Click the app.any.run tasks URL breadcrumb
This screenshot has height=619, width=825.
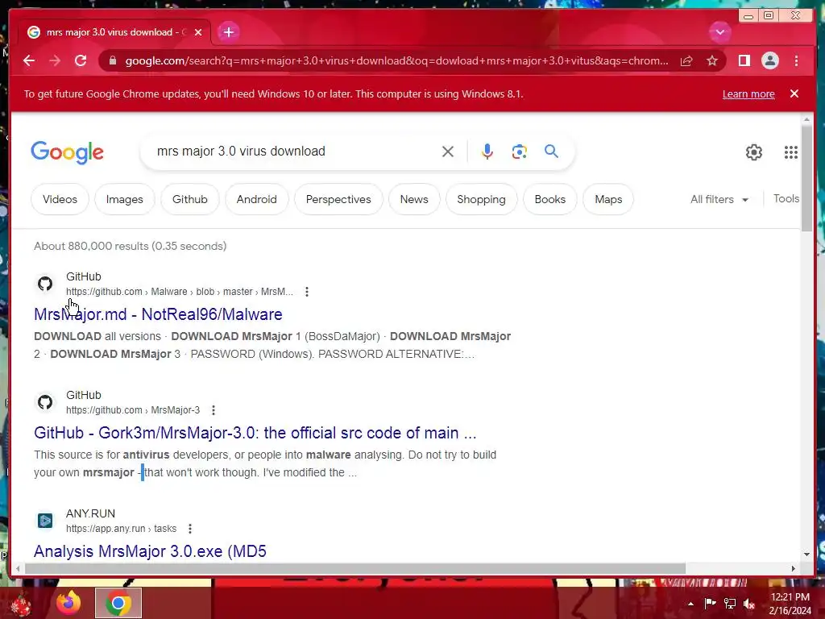point(121,529)
